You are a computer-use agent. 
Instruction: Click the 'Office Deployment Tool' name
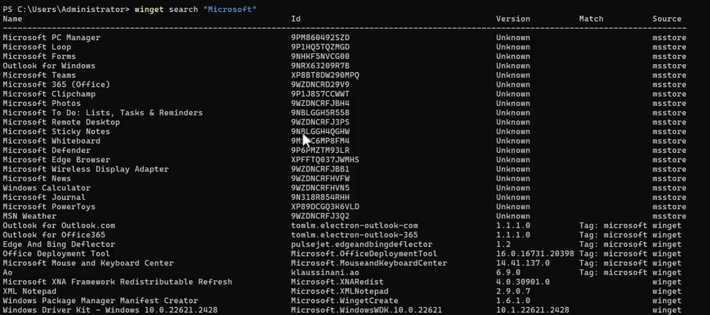56,254
